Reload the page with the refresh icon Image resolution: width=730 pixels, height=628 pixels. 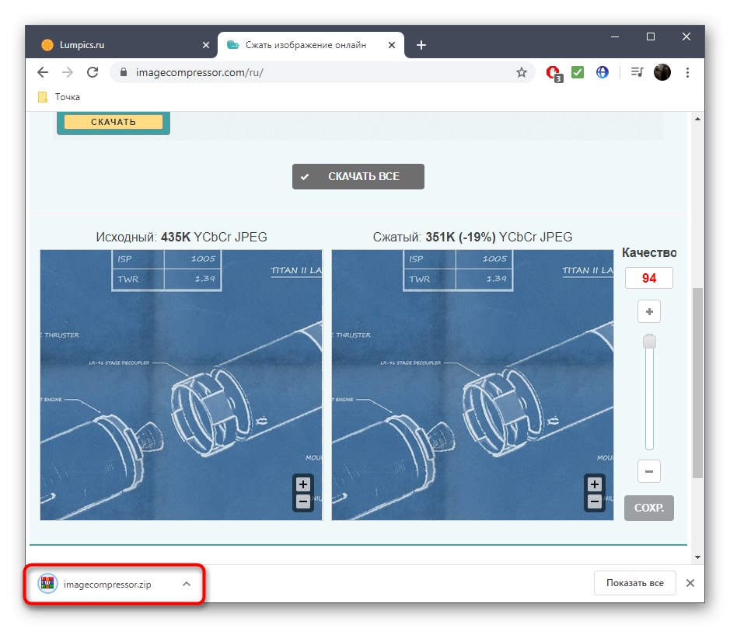pyautogui.click(x=93, y=71)
